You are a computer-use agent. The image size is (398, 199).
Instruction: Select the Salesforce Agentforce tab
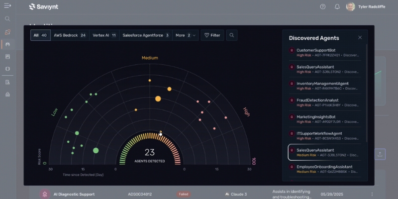145,35
